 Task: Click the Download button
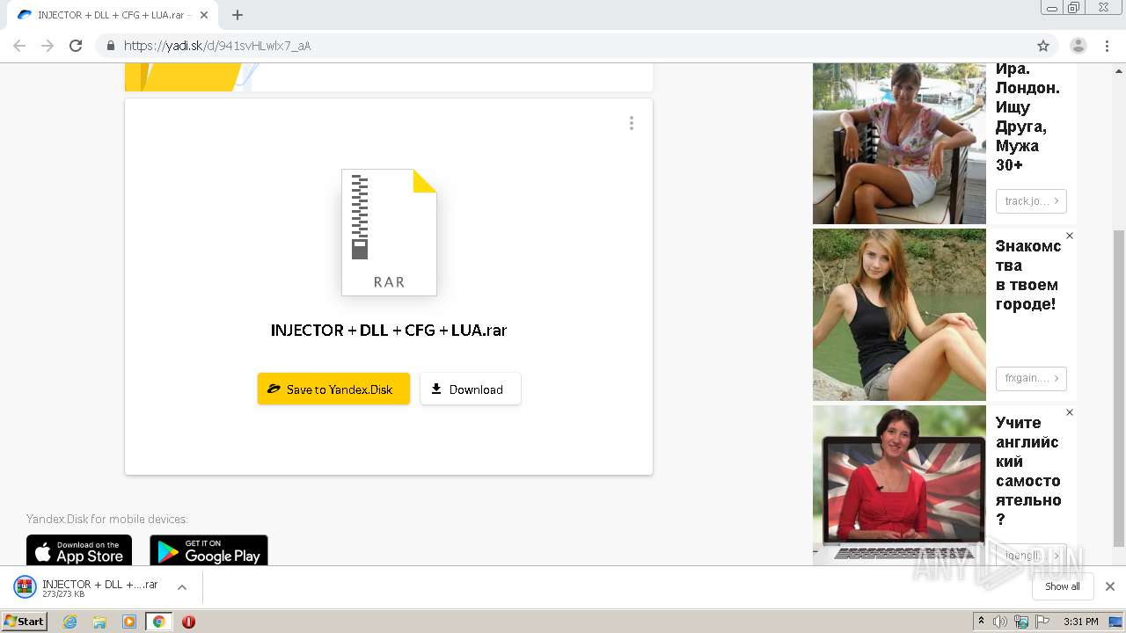tap(471, 389)
